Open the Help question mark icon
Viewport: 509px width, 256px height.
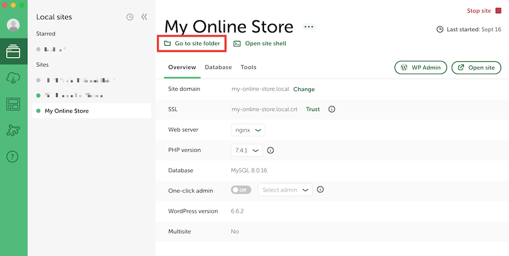13,157
